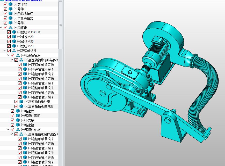Click the part icon for 高速轴轴承外圈
This screenshot has height=166, width=225.
tap(21, 102)
